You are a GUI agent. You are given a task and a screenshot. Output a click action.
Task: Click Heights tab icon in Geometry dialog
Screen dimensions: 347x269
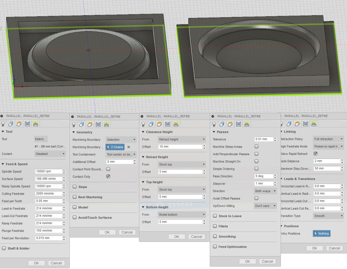coord(90,125)
